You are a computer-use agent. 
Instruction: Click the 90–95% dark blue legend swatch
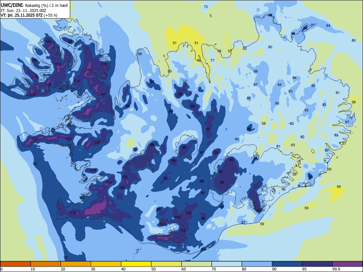point(287,264)
